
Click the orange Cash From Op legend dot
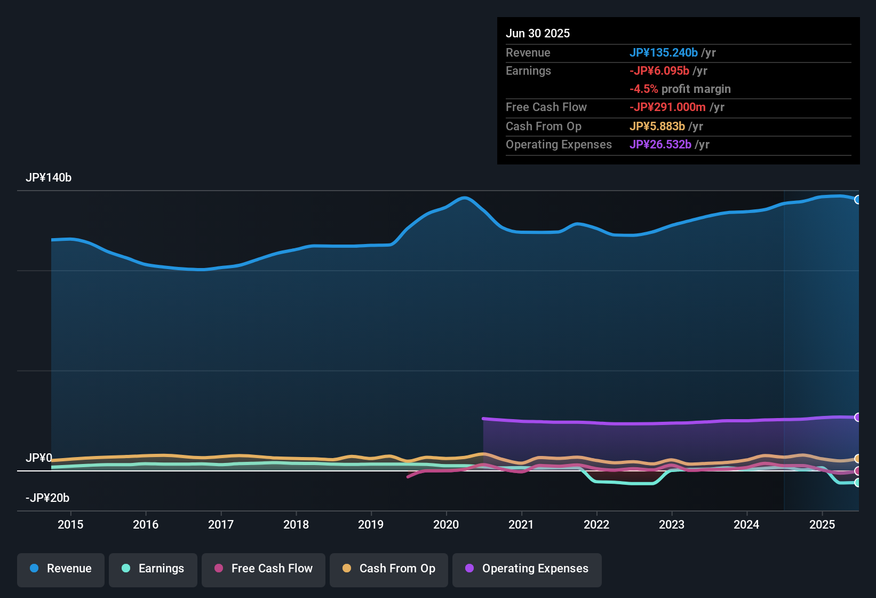(347, 568)
